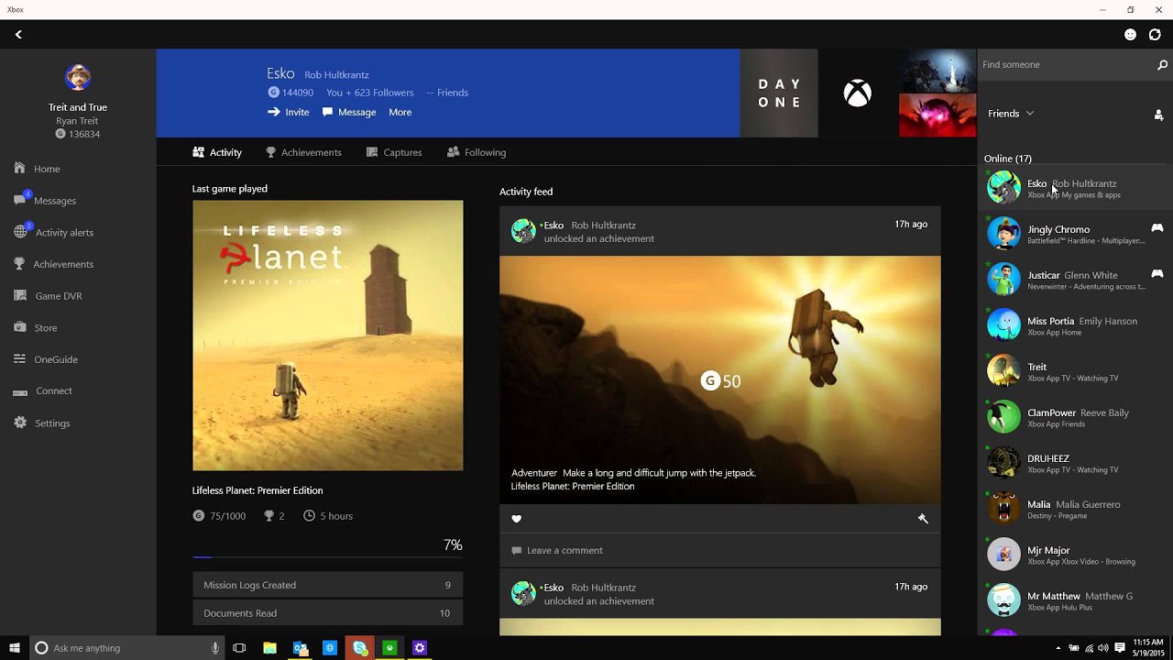Click Esko avatar in first feed post
Screen dimensions: 1173x660
pyautogui.click(x=523, y=231)
